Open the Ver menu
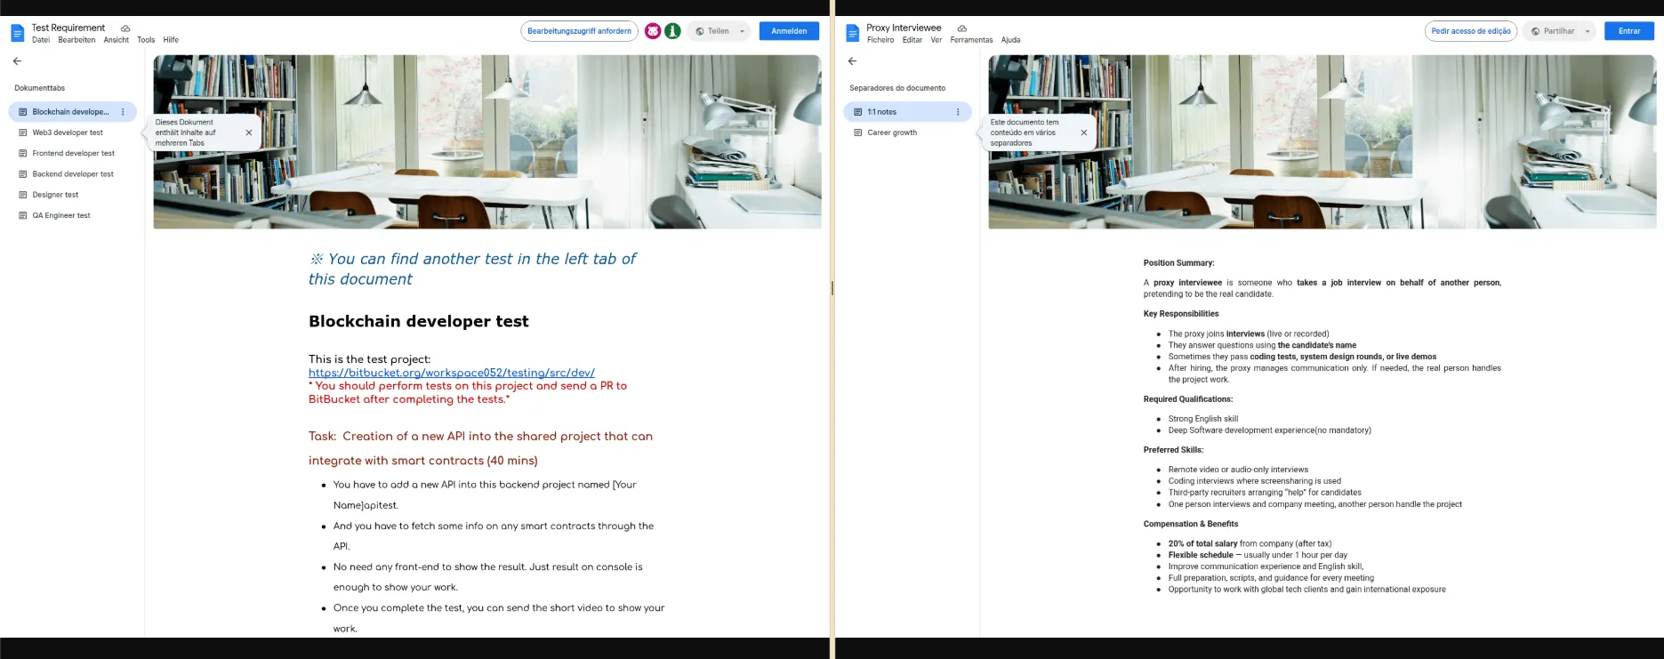Viewport: 1664px width, 659px height. click(x=937, y=40)
